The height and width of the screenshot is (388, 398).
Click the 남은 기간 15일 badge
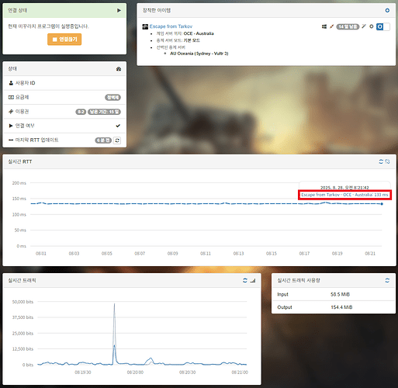[104, 112]
